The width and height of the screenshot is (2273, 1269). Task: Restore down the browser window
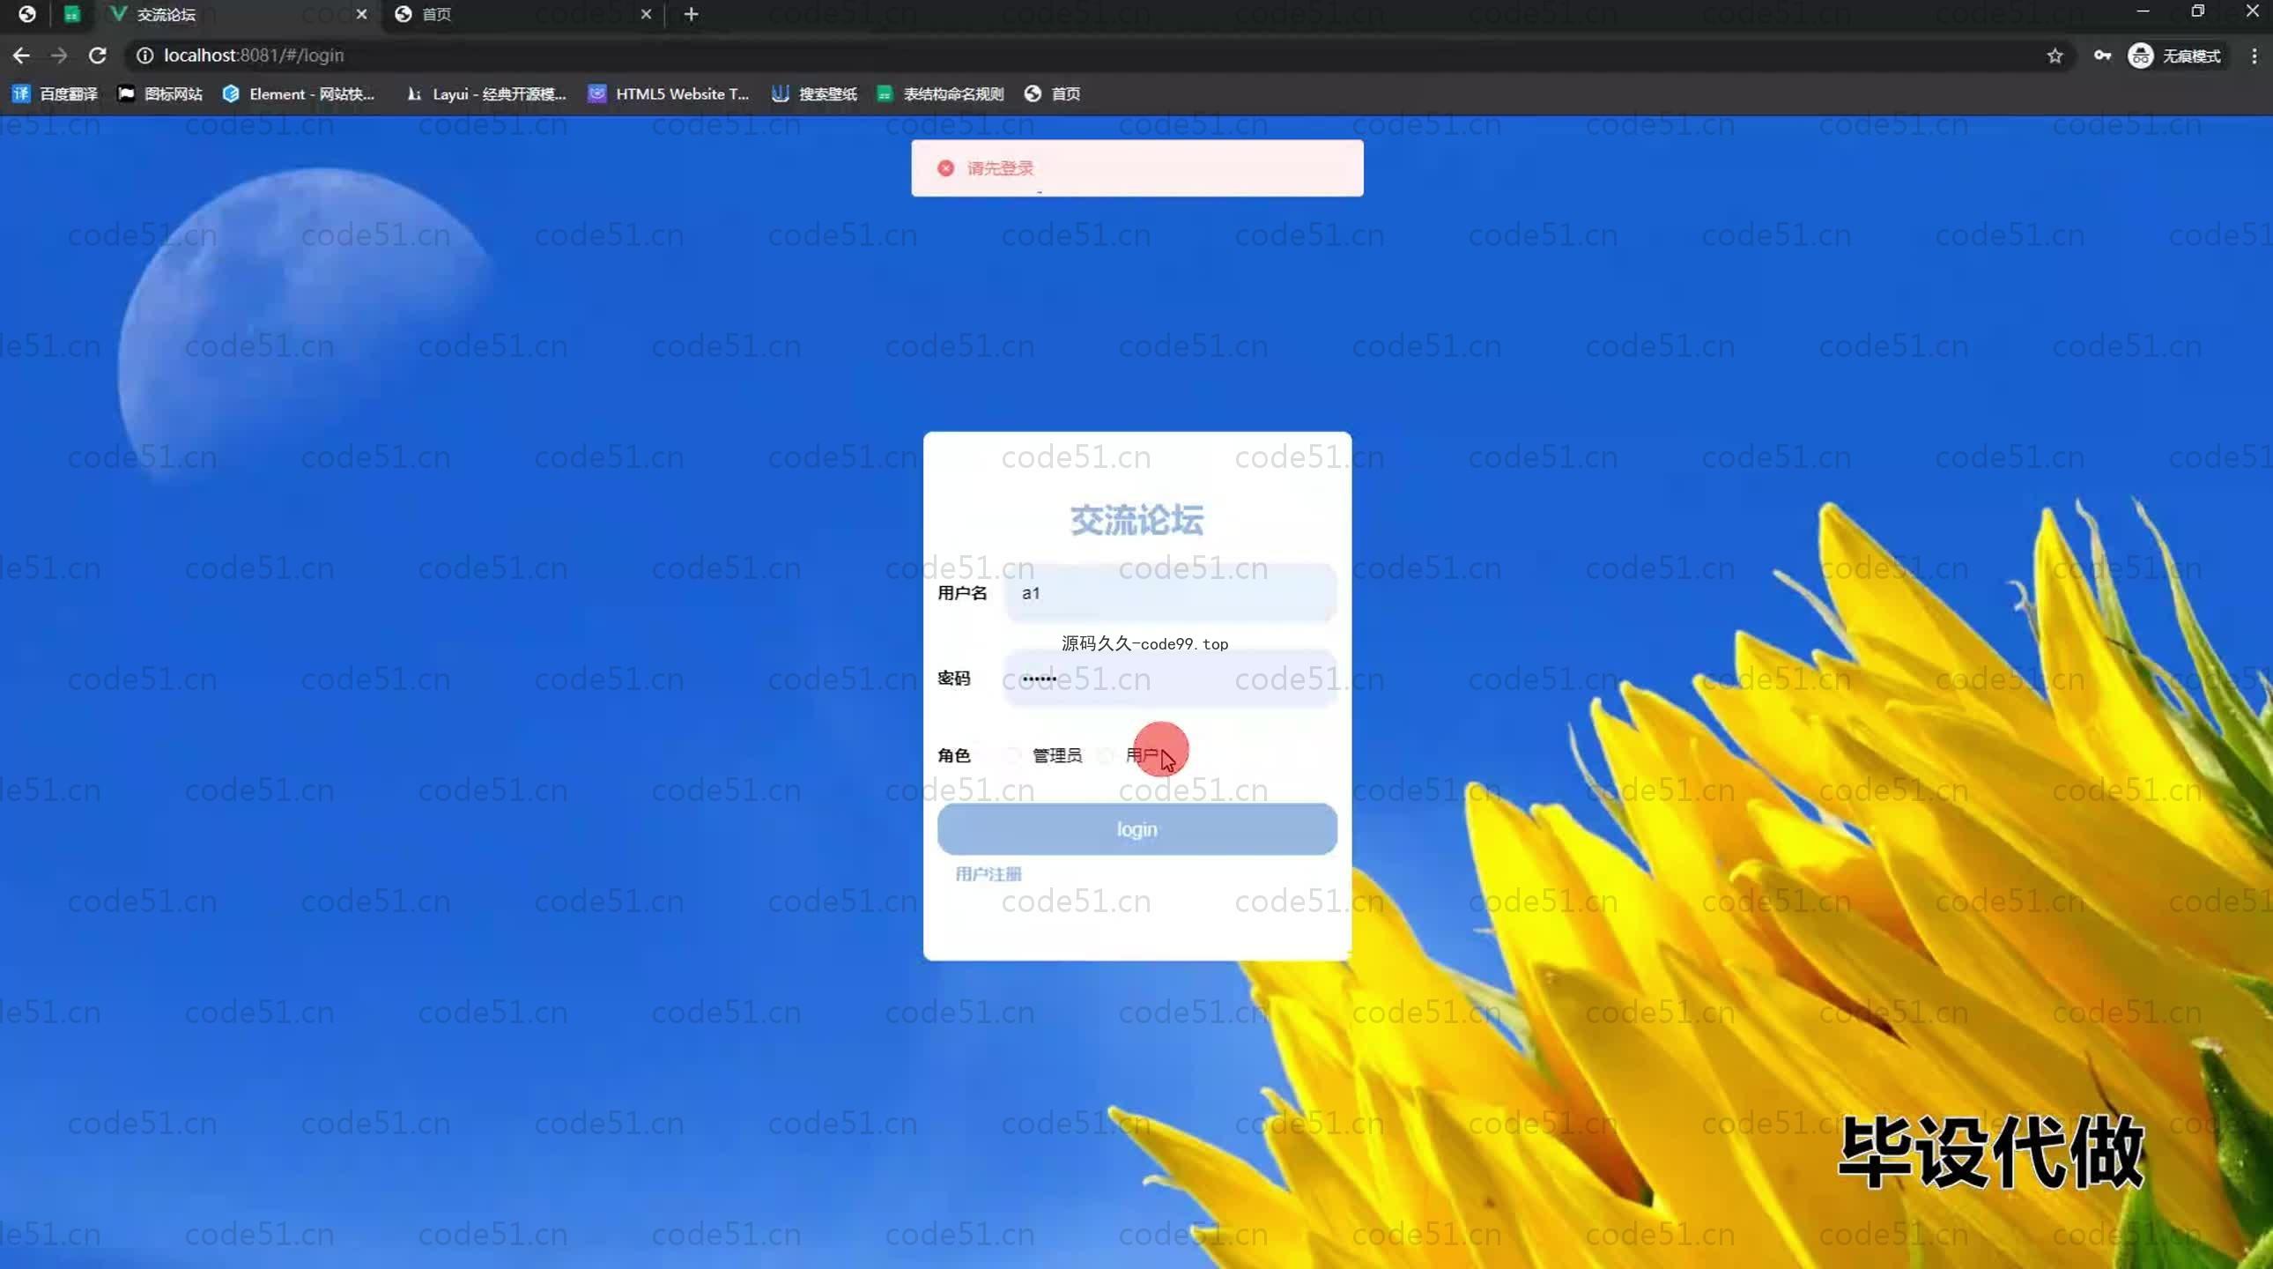(2198, 12)
